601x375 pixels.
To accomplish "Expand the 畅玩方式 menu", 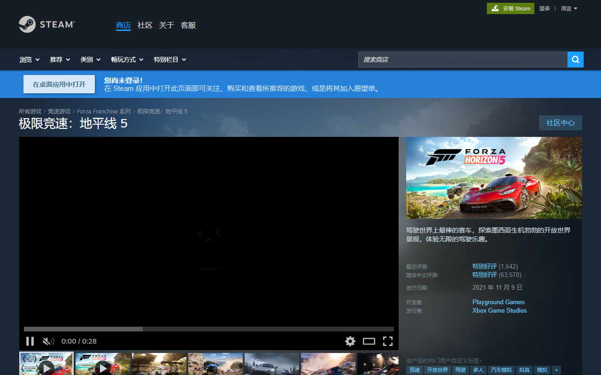I will click(127, 60).
